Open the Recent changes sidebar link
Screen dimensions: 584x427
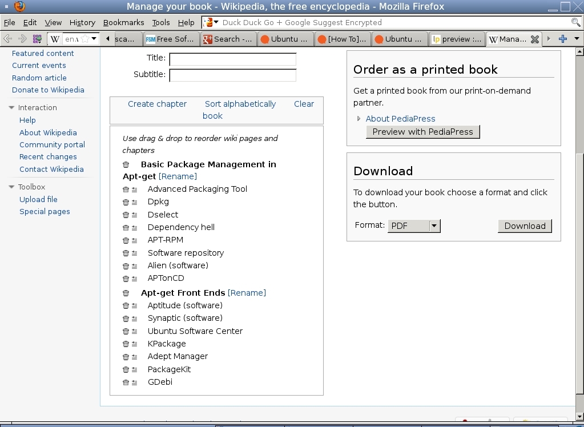click(48, 157)
